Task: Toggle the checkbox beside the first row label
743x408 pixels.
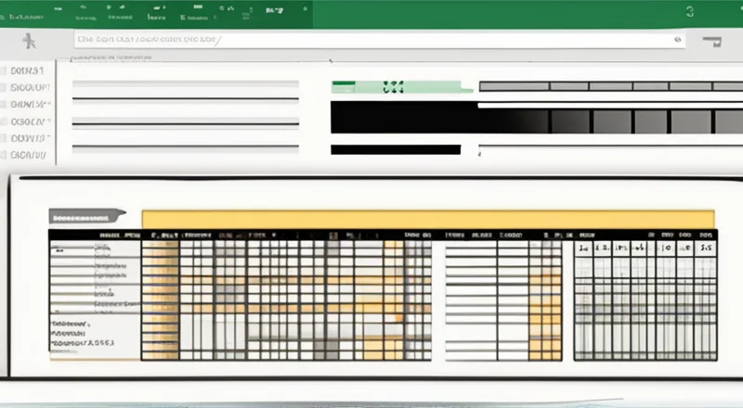Action: tap(4, 70)
